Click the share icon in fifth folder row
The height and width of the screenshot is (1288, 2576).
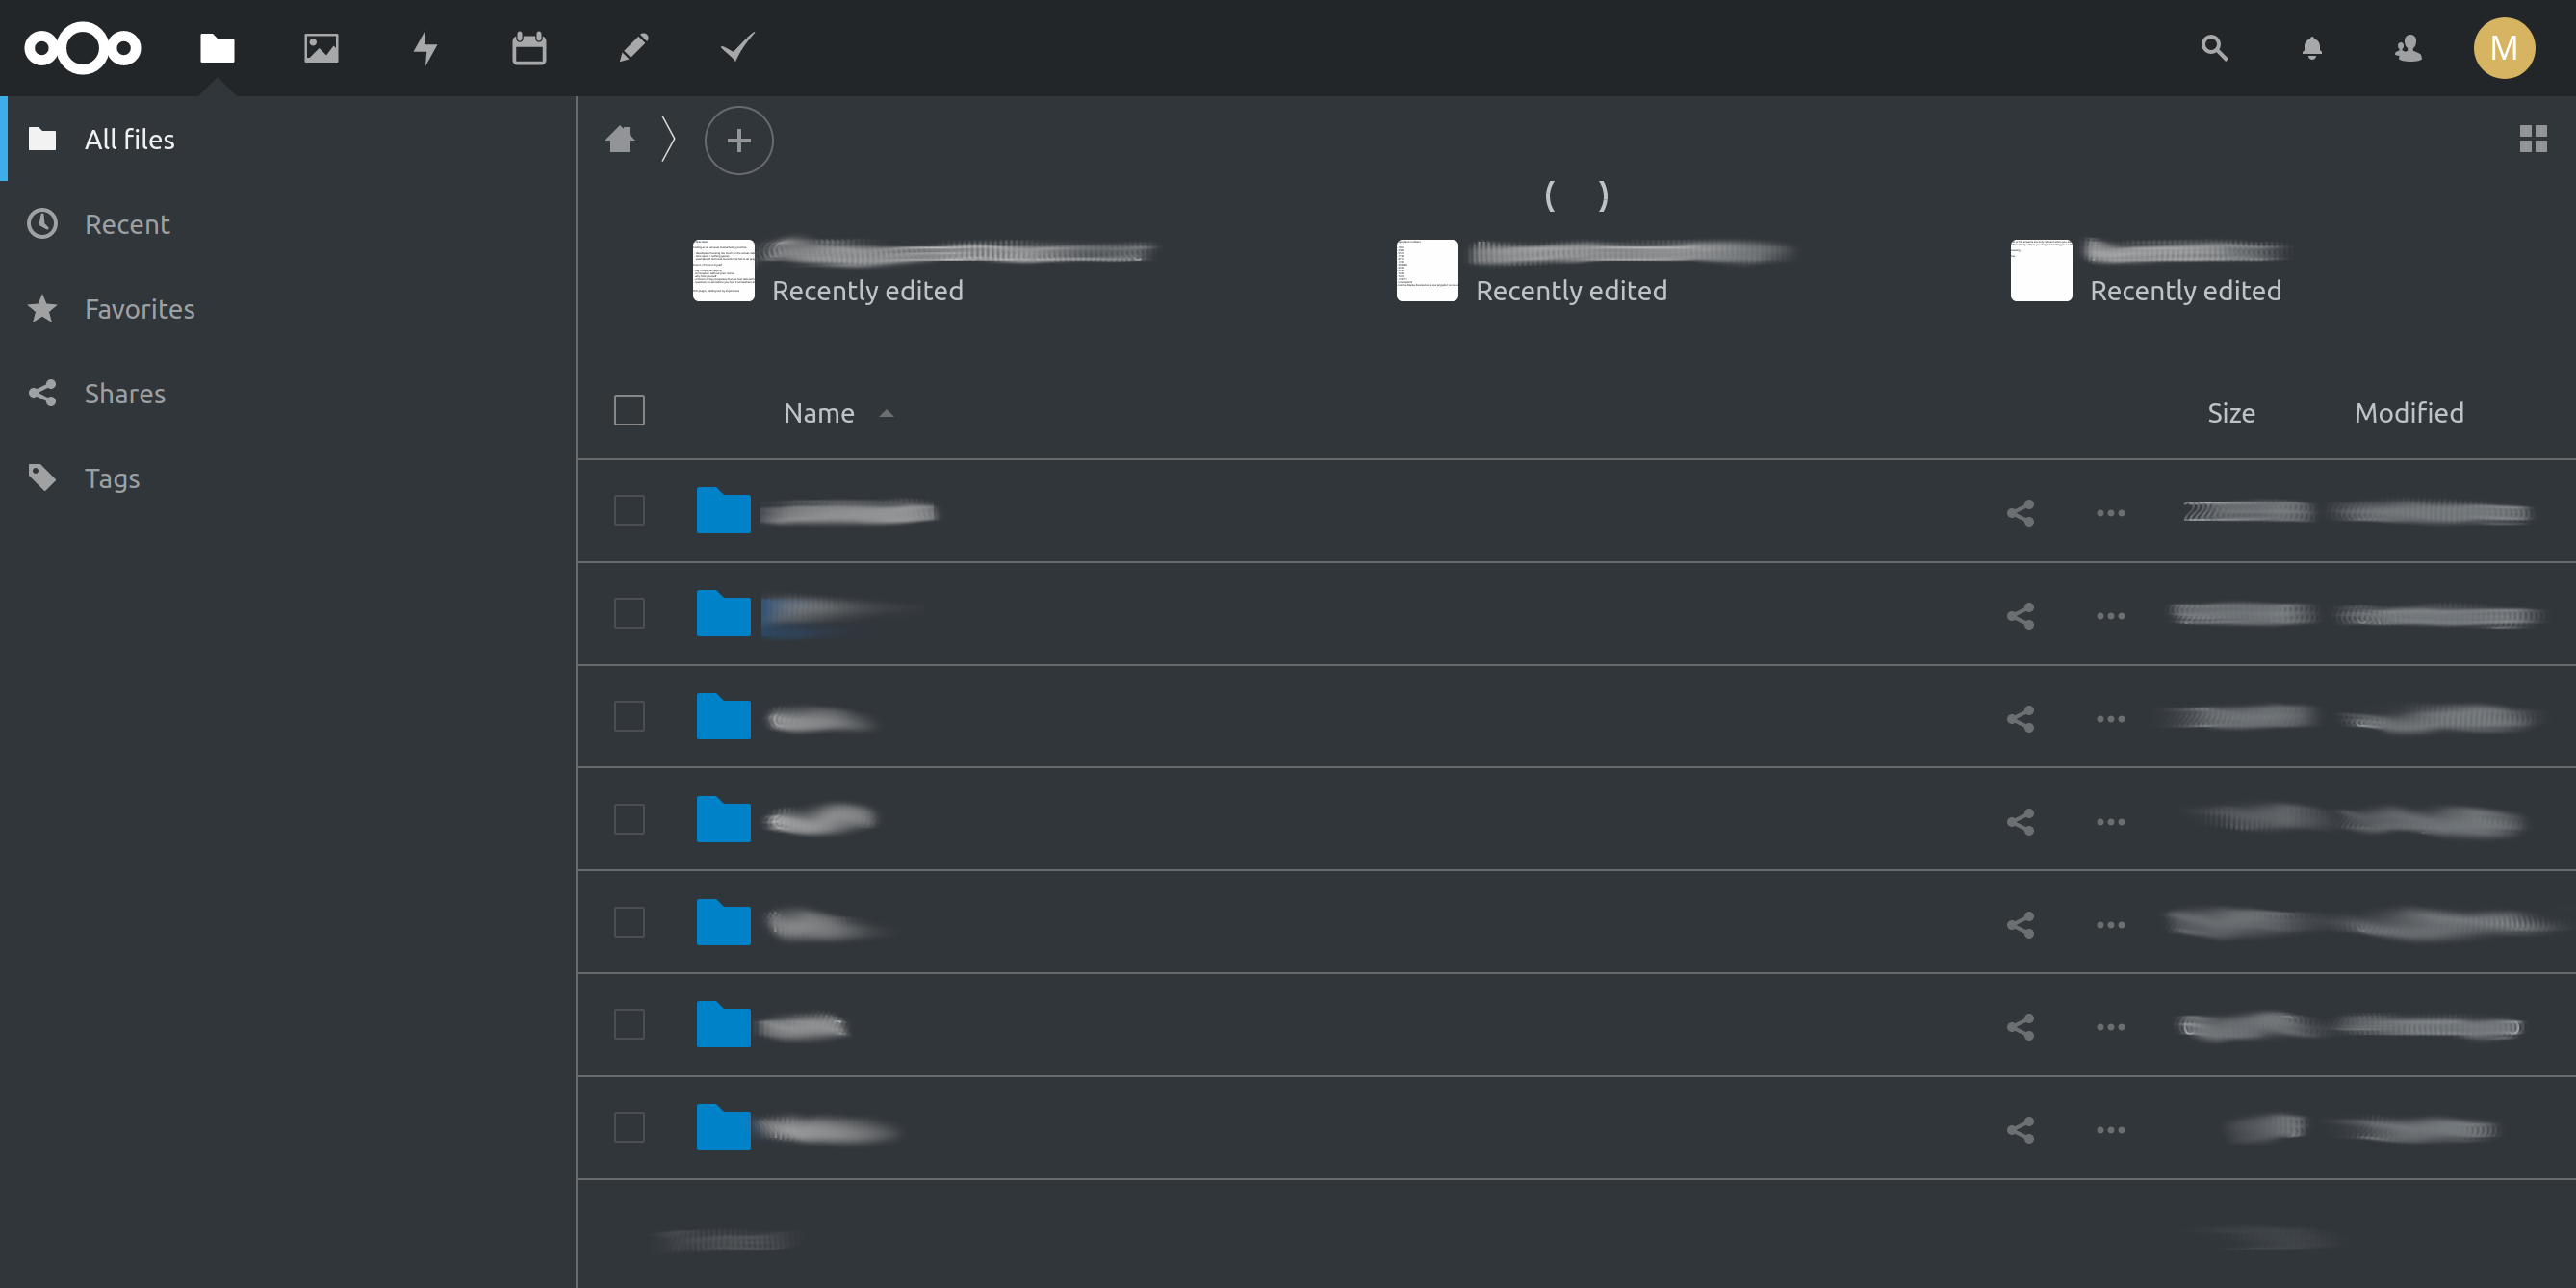pos(2020,925)
